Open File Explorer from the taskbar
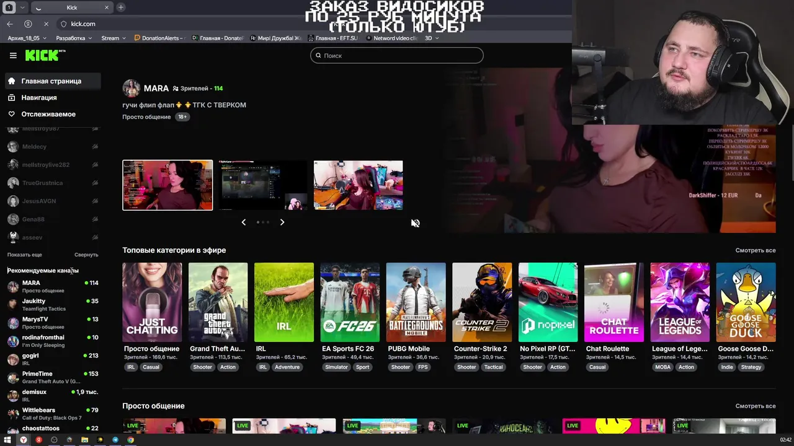Image resolution: width=794 pixels, height=446 pixels. [x=84, y=440]
